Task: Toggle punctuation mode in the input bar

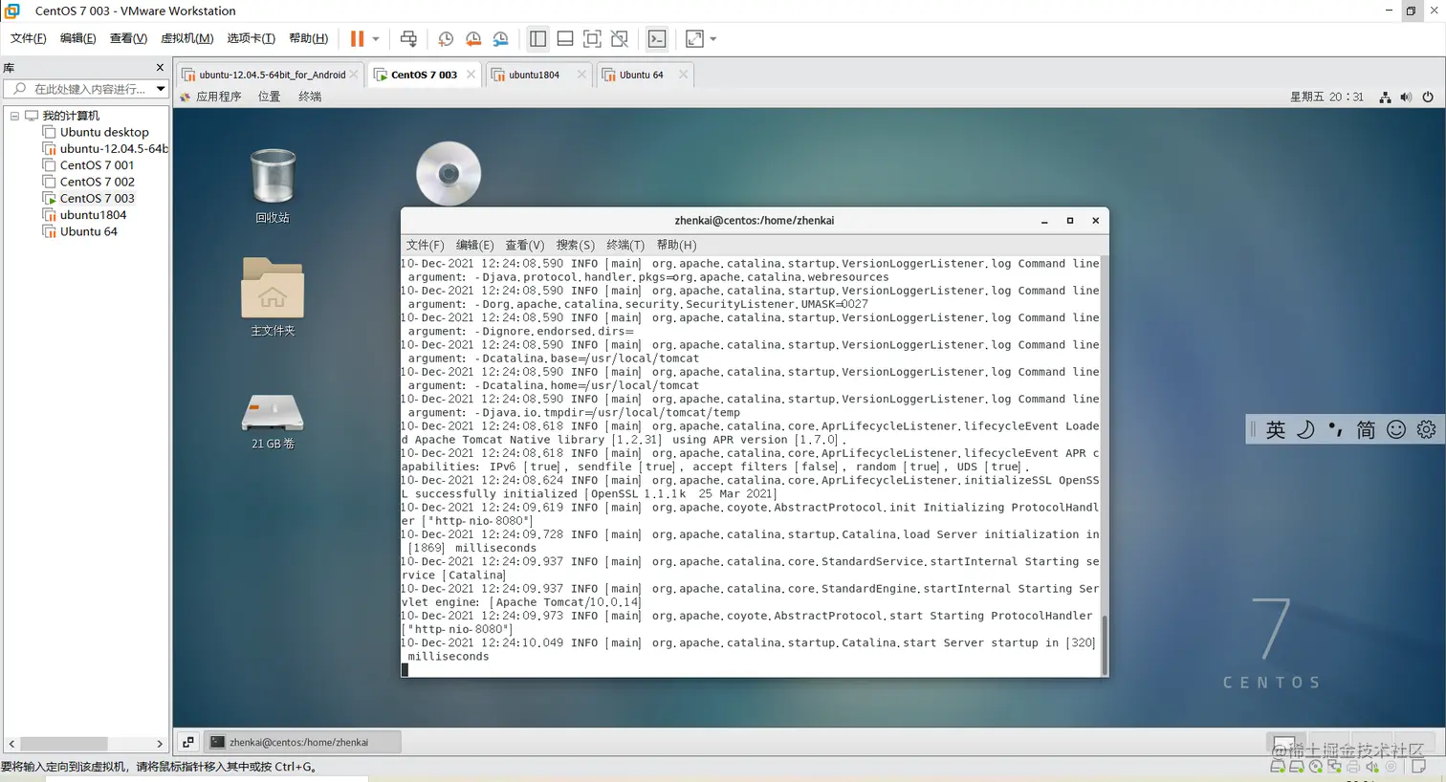Action: 1336,430
